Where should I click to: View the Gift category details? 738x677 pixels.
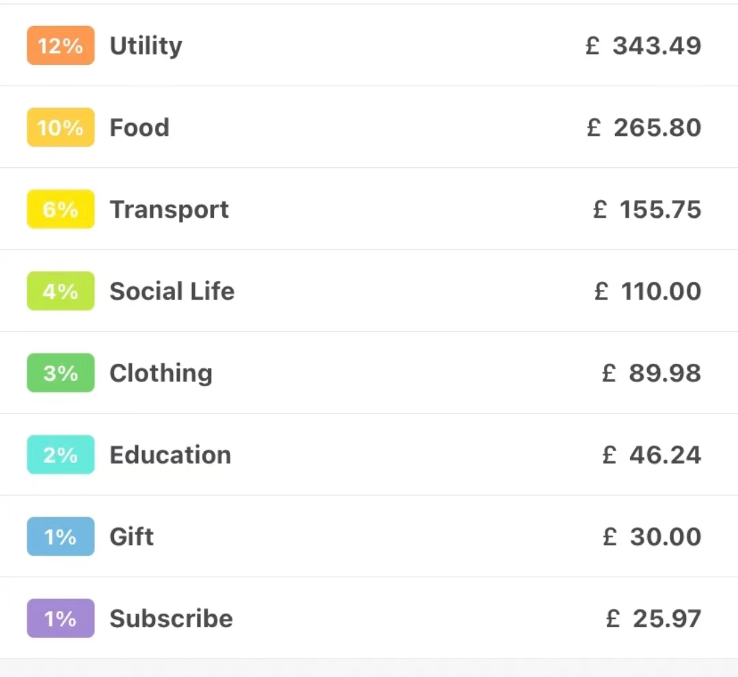(x=132, y=537)
